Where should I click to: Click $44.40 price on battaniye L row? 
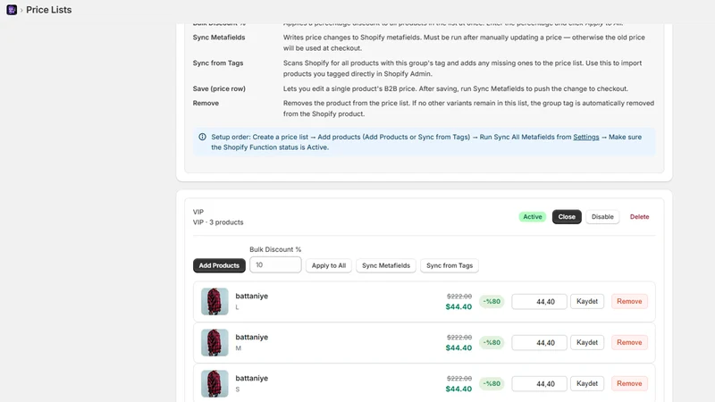click(x=458, y=306)
